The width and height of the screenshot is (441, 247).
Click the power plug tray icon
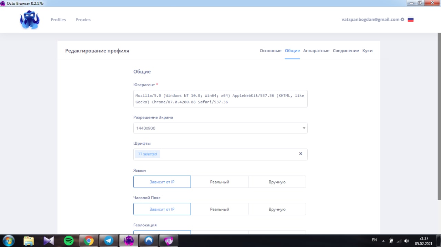click(x=391, y=241)
